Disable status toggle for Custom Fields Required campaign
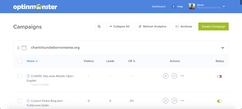The width and height of the screenshot is (242, 109). pyautogui.click(x=219, y=101)
